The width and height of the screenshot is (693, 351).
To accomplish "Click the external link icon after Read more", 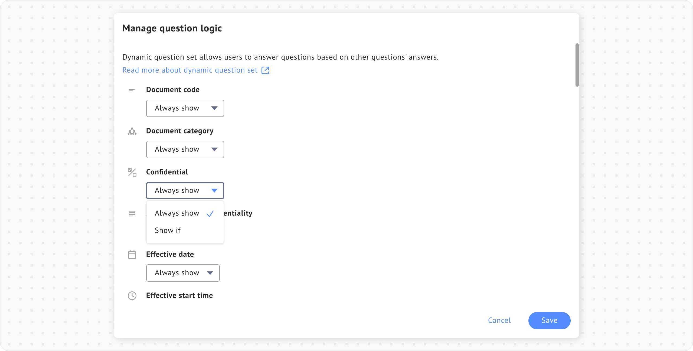I will (265, 70).
